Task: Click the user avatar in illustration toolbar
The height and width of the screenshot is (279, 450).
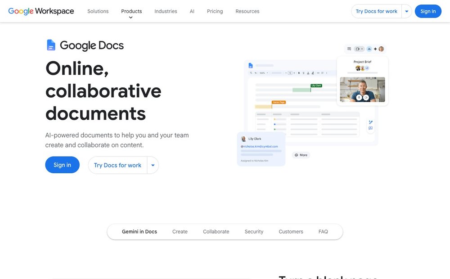Action: pos(381,49)
